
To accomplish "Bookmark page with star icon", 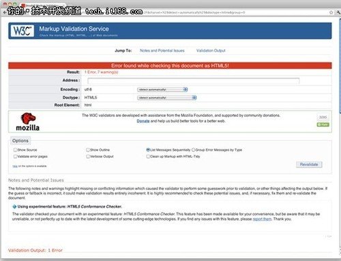I will 331,12.
